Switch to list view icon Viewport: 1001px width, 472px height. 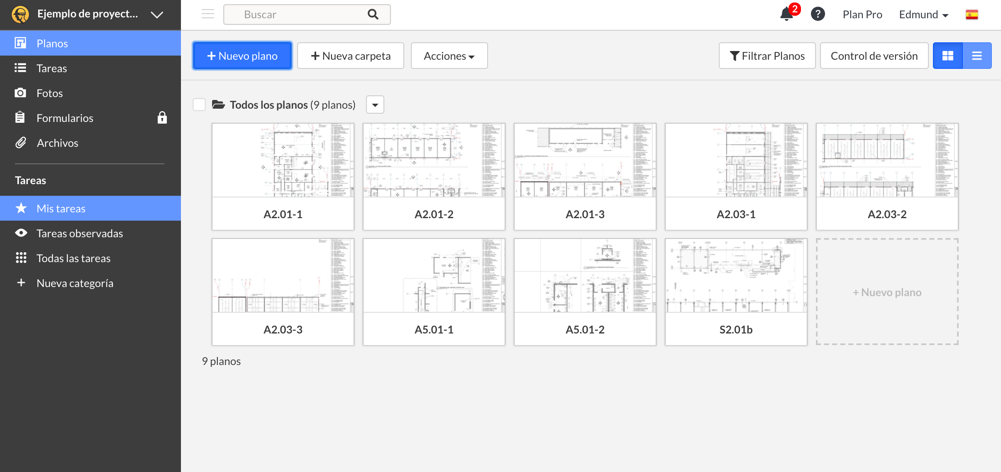coord(977,56)
